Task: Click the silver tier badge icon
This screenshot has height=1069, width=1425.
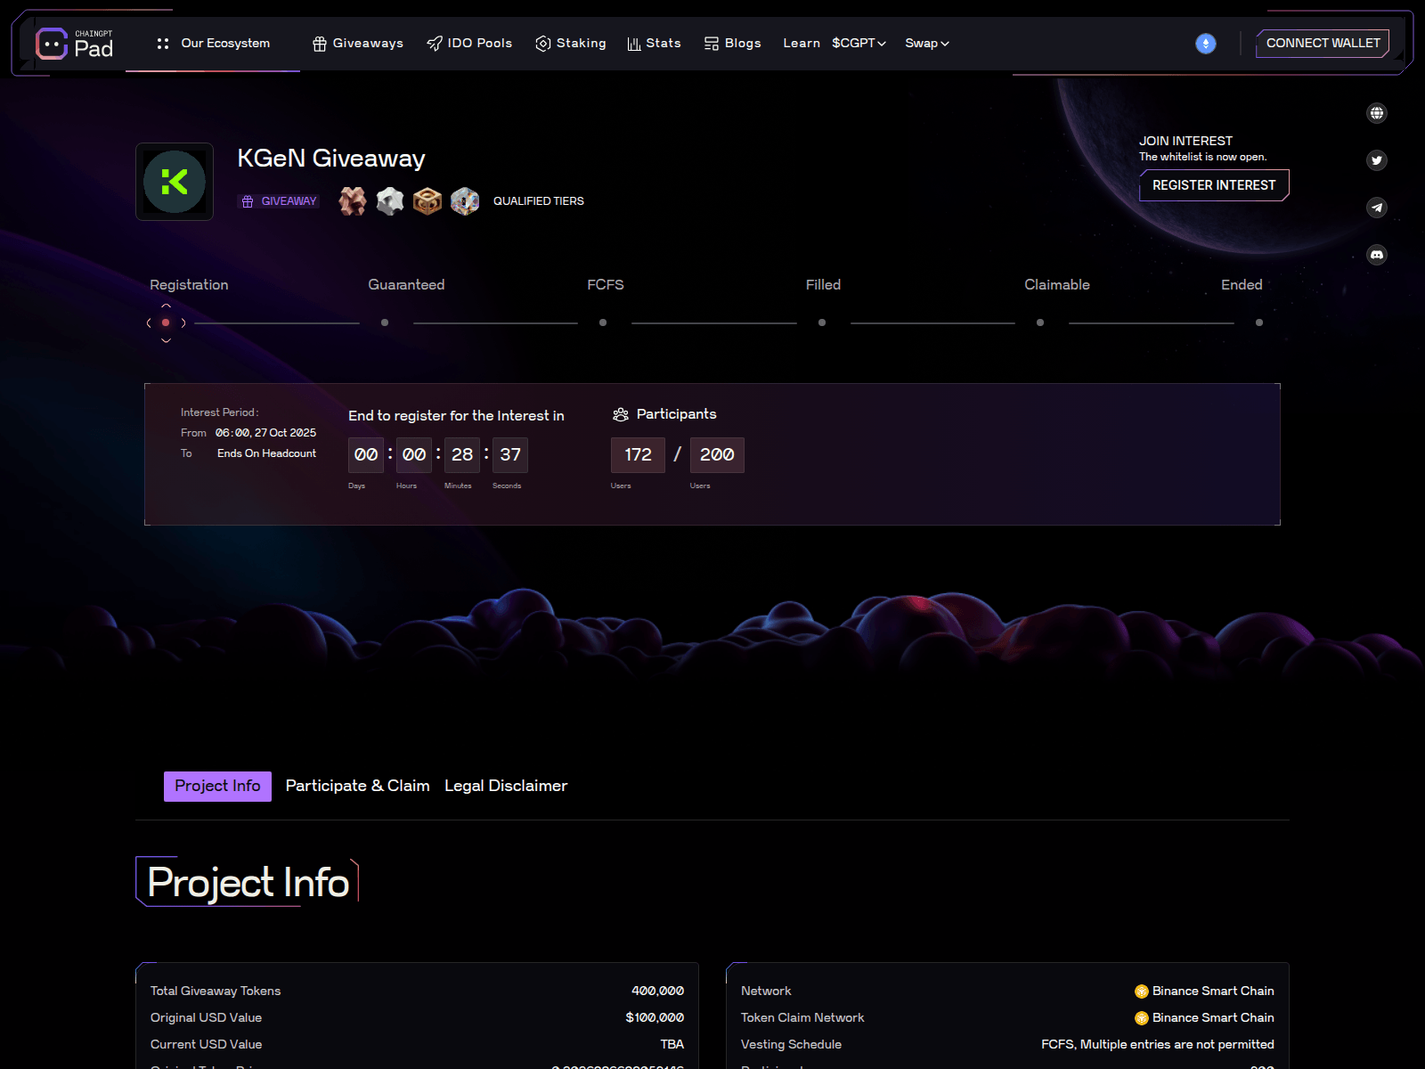Action: pyautogui.click(x=390, y=201)
